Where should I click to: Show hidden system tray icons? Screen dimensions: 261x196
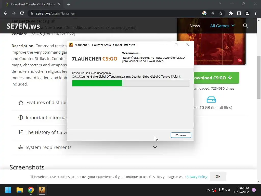[x=208, y=190]
